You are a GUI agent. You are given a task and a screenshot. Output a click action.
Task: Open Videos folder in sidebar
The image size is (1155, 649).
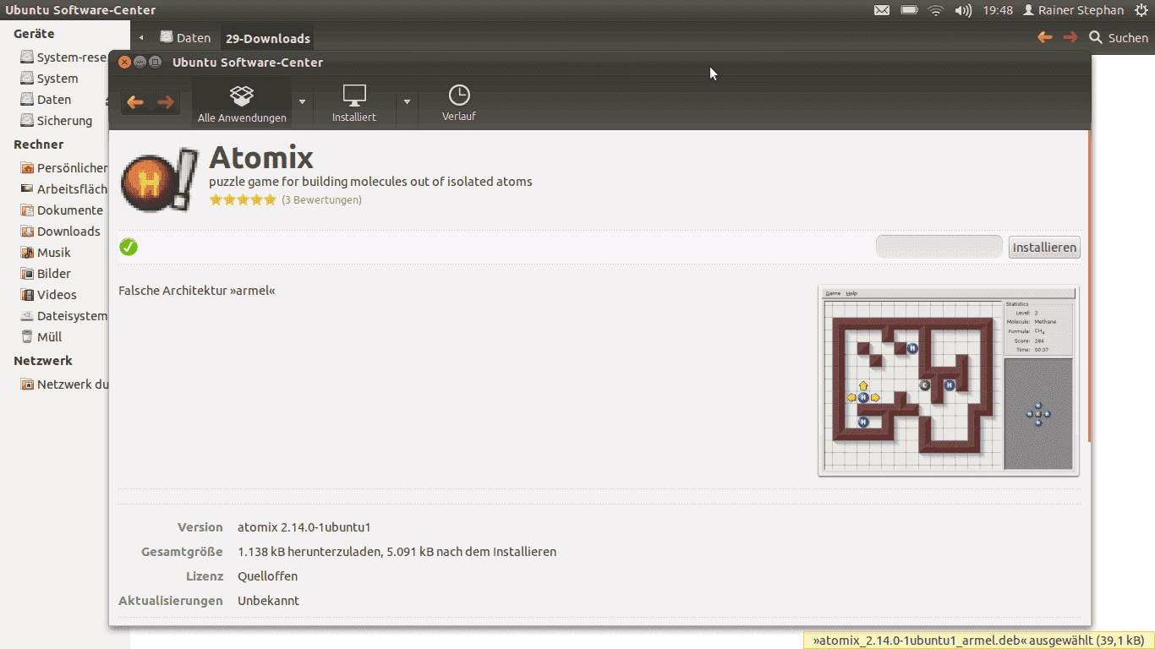(49, 295)
